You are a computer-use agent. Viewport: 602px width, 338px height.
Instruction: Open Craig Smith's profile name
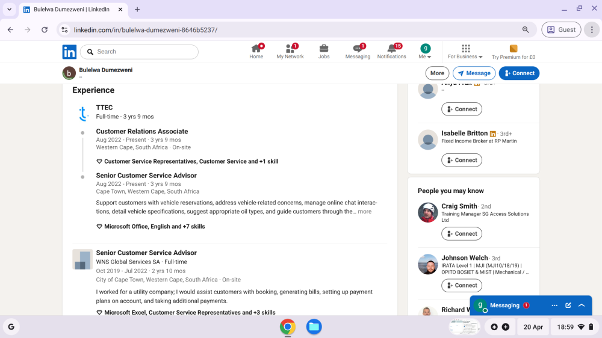click(x=459, y=206)
